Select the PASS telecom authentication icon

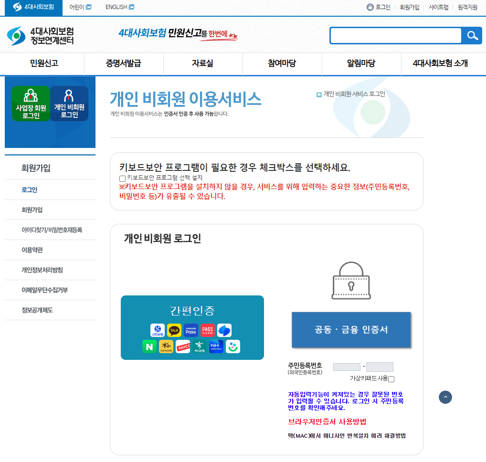(x=207, y=330)
